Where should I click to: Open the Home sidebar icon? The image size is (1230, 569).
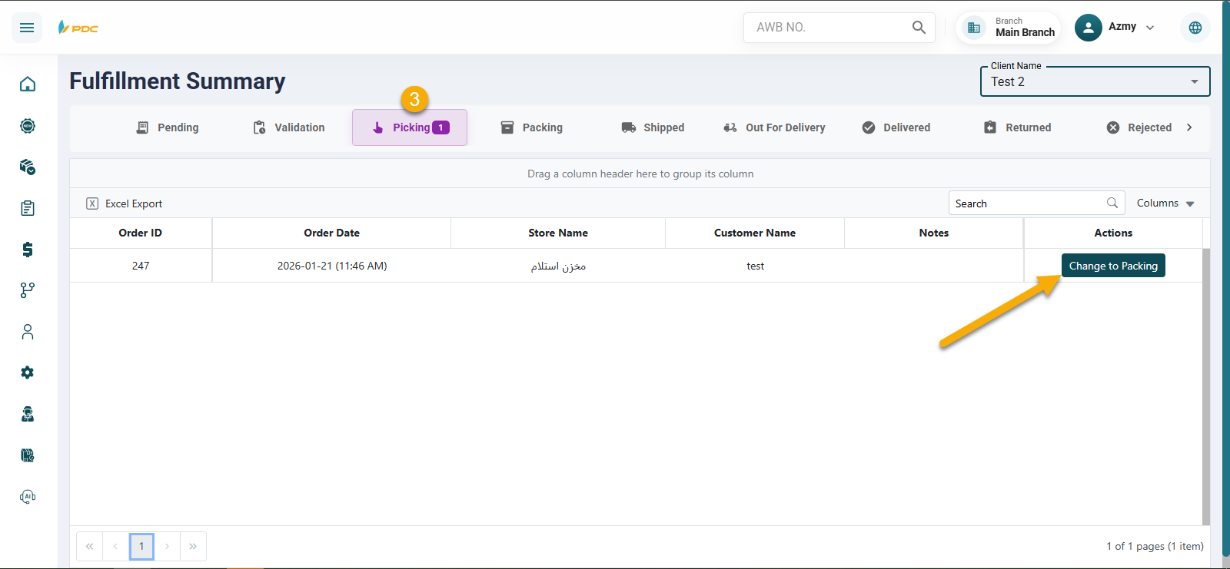coord(28,84)
